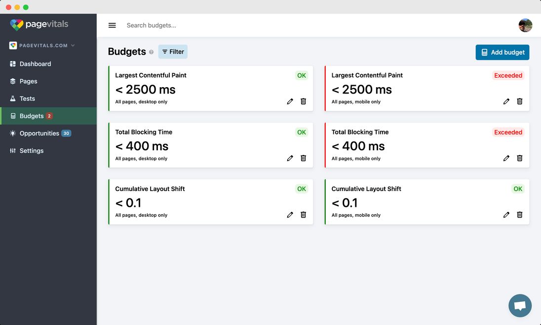Screen dimensions: 541x325
Task: Edit the desktop Cumulative Layout Shift budget
Action: coord(290,215)
